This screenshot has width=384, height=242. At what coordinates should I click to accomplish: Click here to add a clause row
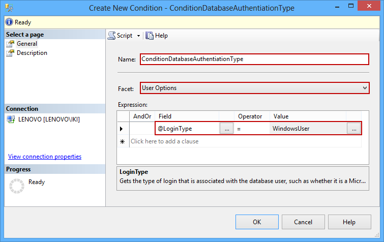pos(165,141)
